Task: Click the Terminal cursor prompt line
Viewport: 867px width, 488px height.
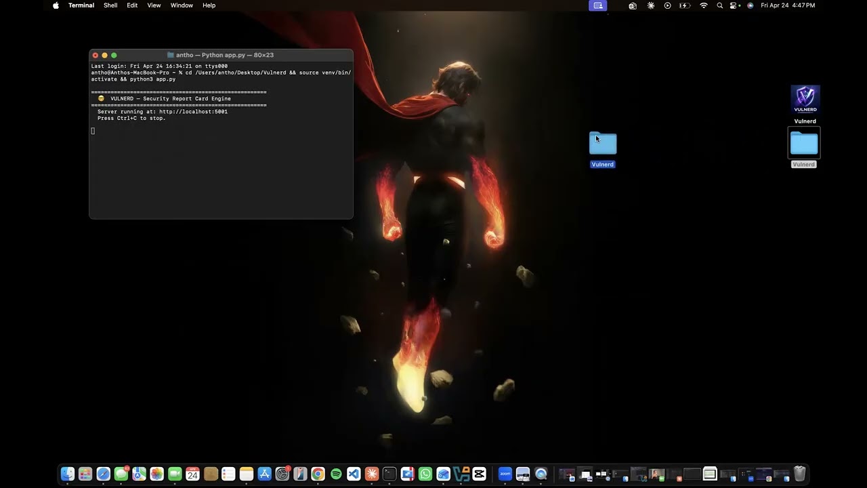Action: pos(93,131)
